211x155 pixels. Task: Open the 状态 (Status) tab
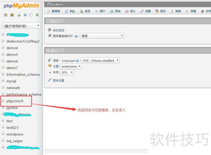pyautogui.click(x=85, y=11)
